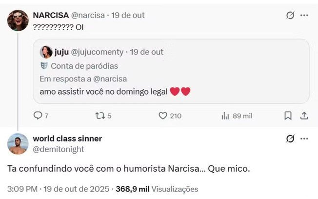Click Grok icon on world class sinner tweet

click(290, 139)
